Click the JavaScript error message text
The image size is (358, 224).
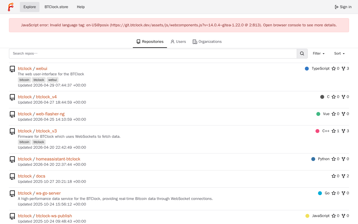(179, 25)
